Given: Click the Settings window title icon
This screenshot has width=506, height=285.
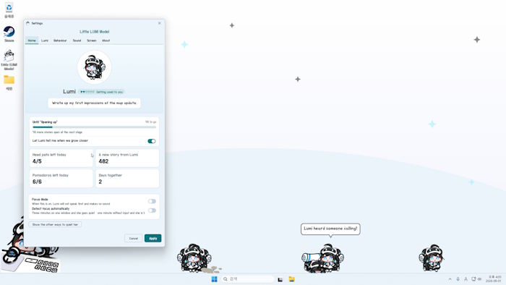Looking at the screenshot, I should tap(27, 23).
